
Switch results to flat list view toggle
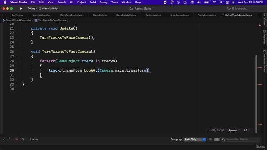pos(217,140)
